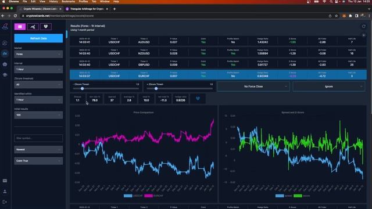The width and height of the screenshot is (372, 209).
Task: Open the history clock icon in left sidebar
Action: click(5, 43)
